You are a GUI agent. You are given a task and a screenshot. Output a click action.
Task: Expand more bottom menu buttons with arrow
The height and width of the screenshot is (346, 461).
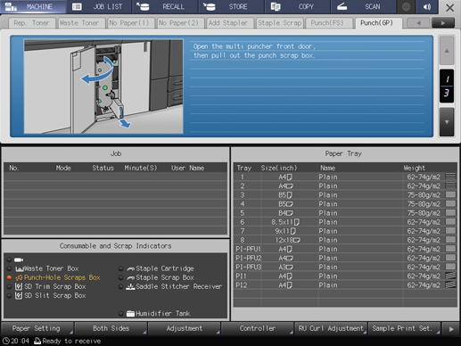(x=451, y=329)
